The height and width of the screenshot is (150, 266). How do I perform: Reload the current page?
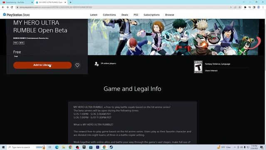pyautogui.click(x=12, y=7)
